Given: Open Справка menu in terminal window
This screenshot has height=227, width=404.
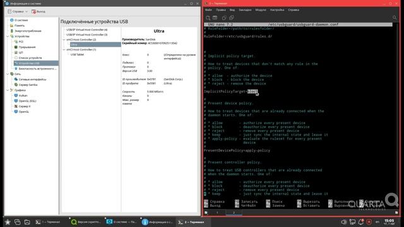Looking at the screenshot, I should point(294,10).
